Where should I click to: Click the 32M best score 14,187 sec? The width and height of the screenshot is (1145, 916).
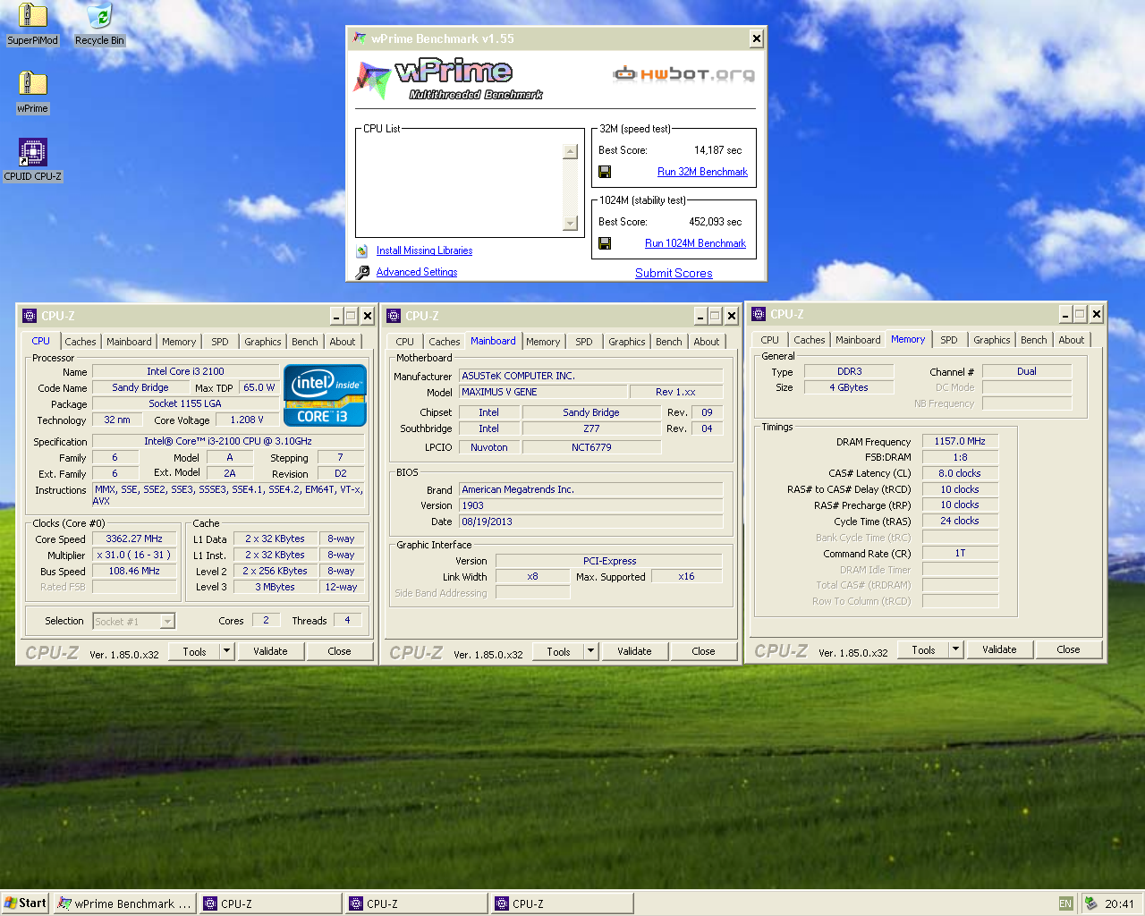point(717,150)
